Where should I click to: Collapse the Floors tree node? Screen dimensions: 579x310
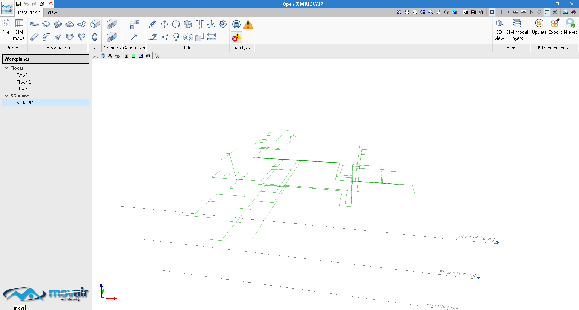tap(6, 68)
